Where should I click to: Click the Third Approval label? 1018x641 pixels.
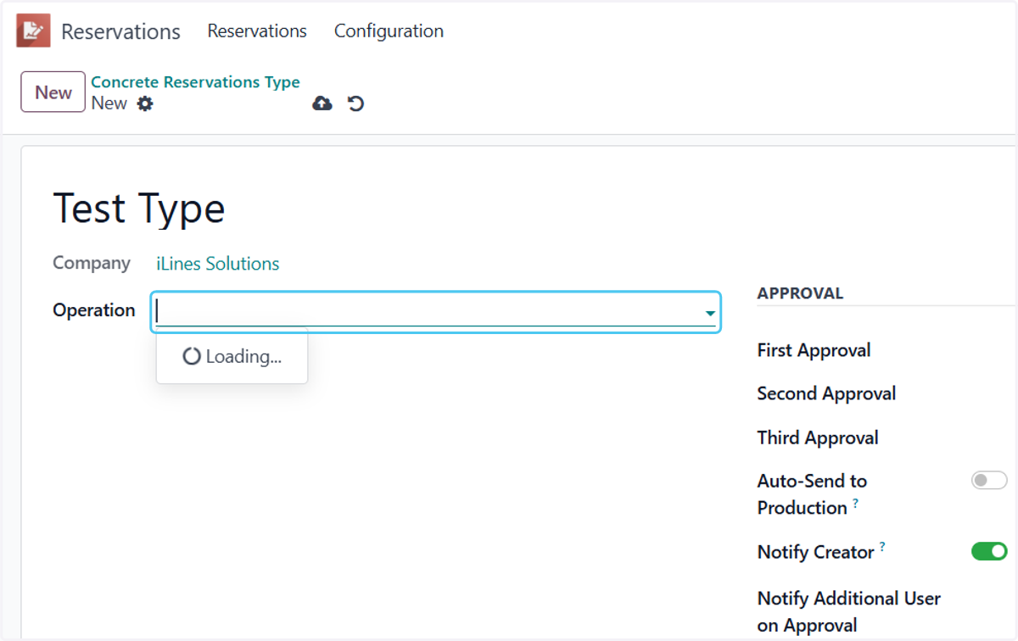click(818, 438)
